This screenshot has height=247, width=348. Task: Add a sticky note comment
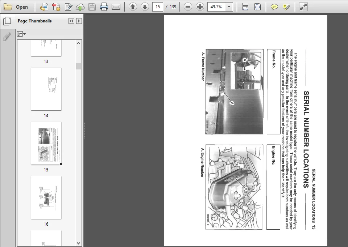click(274, 7)
